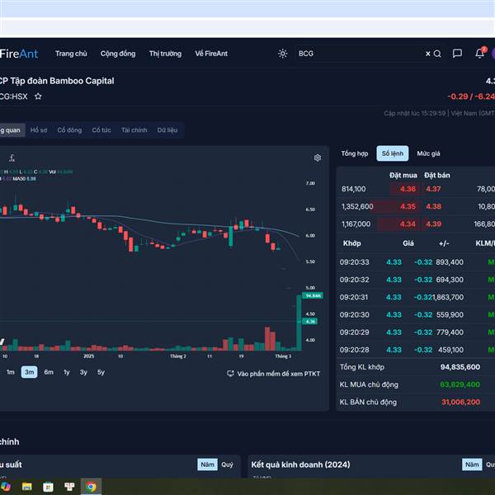The width and height of the screenshot is (495, 495).
Task: Switch to Chrome in the taskbar
Action: (92, 487)
